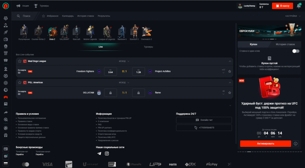Favorite the Mad Dogs League tournament
Viewport: 305px width, 168px height.
pyautogui.click(x=20, y=61)
